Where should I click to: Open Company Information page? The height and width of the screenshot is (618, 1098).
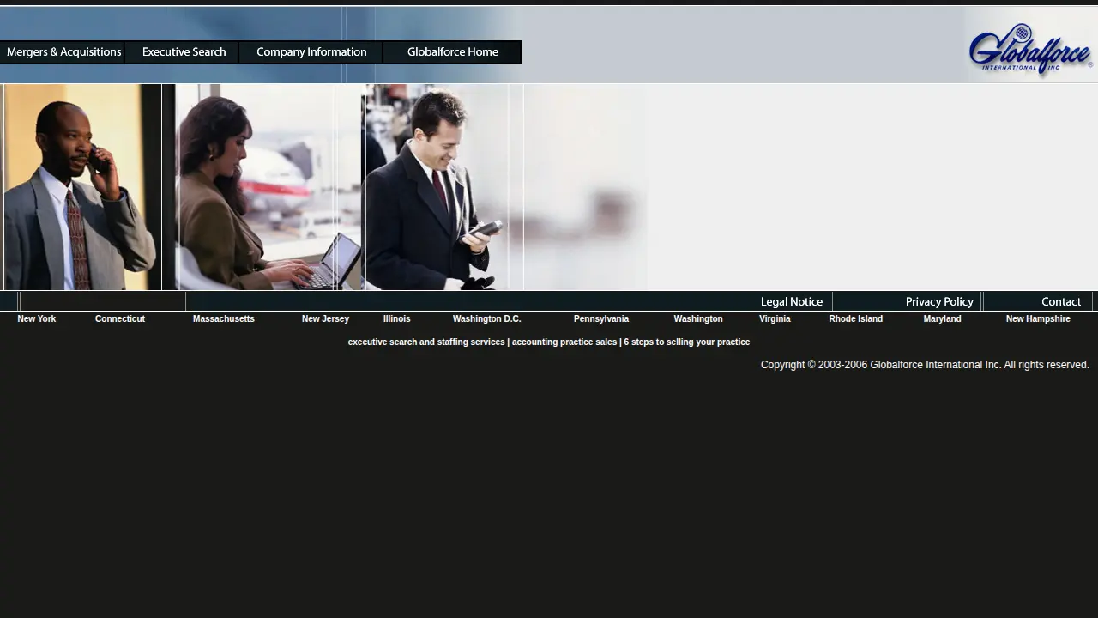point(311,52)
